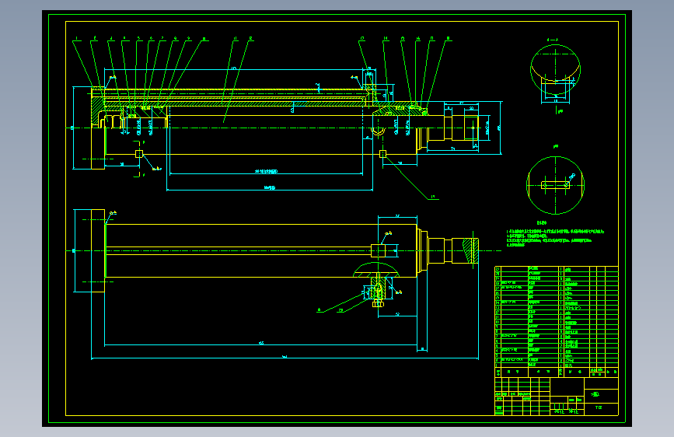674x437 pixels.
Task: Select part callout balloon number 19
Action: 433,197
